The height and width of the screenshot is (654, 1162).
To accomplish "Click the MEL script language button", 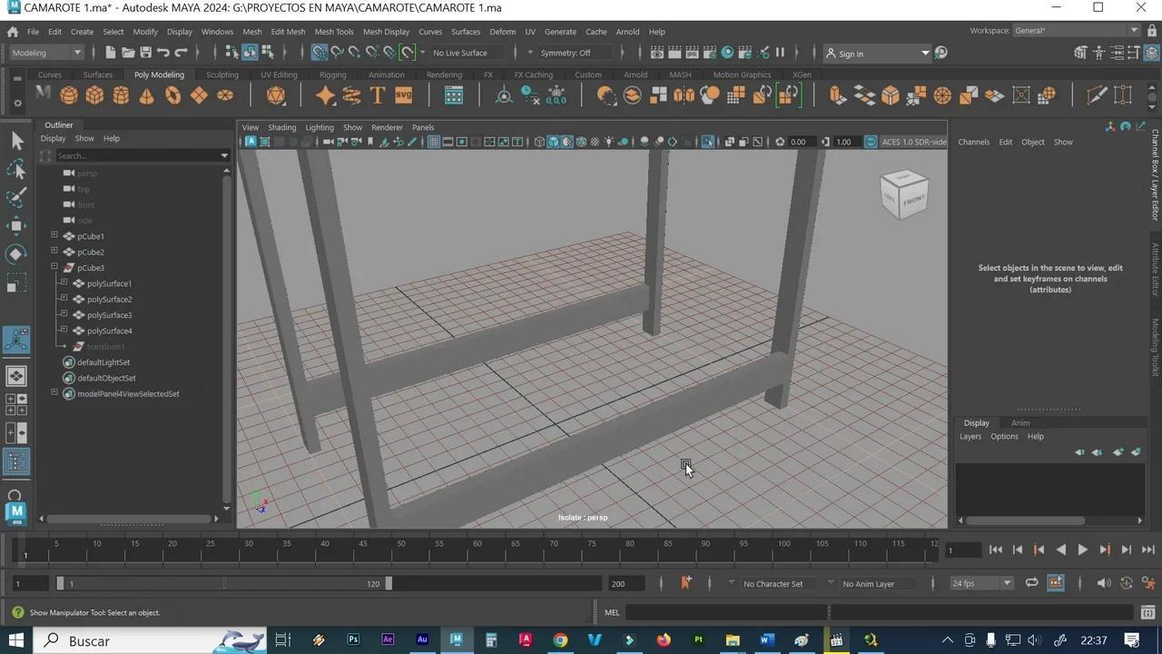I will point(612,612).
